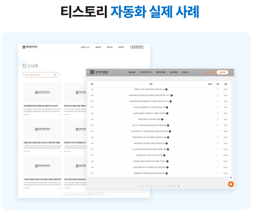
Task: Open the 참고사례 menu on the board page
Action: point(174,72)
